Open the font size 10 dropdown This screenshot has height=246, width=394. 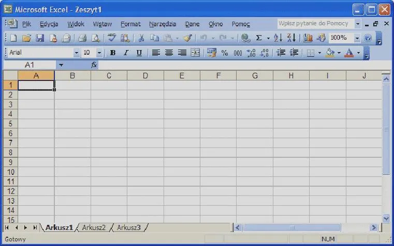click(x=99, y=53)
